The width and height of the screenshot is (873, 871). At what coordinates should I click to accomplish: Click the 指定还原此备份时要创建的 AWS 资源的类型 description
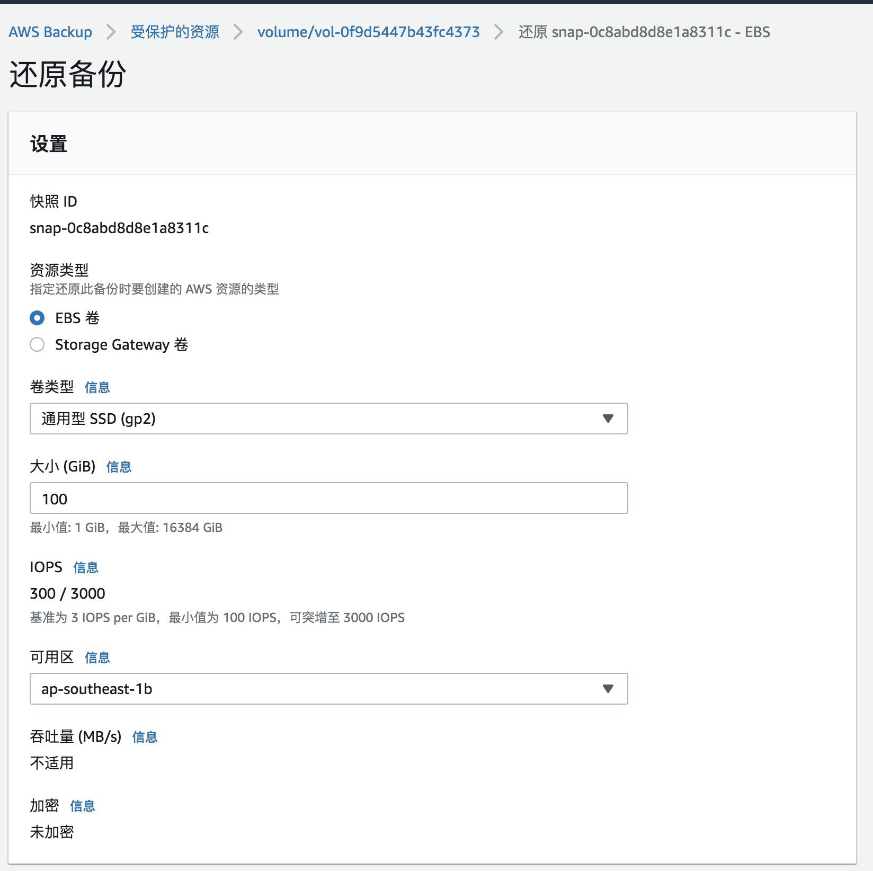point(154,289)
